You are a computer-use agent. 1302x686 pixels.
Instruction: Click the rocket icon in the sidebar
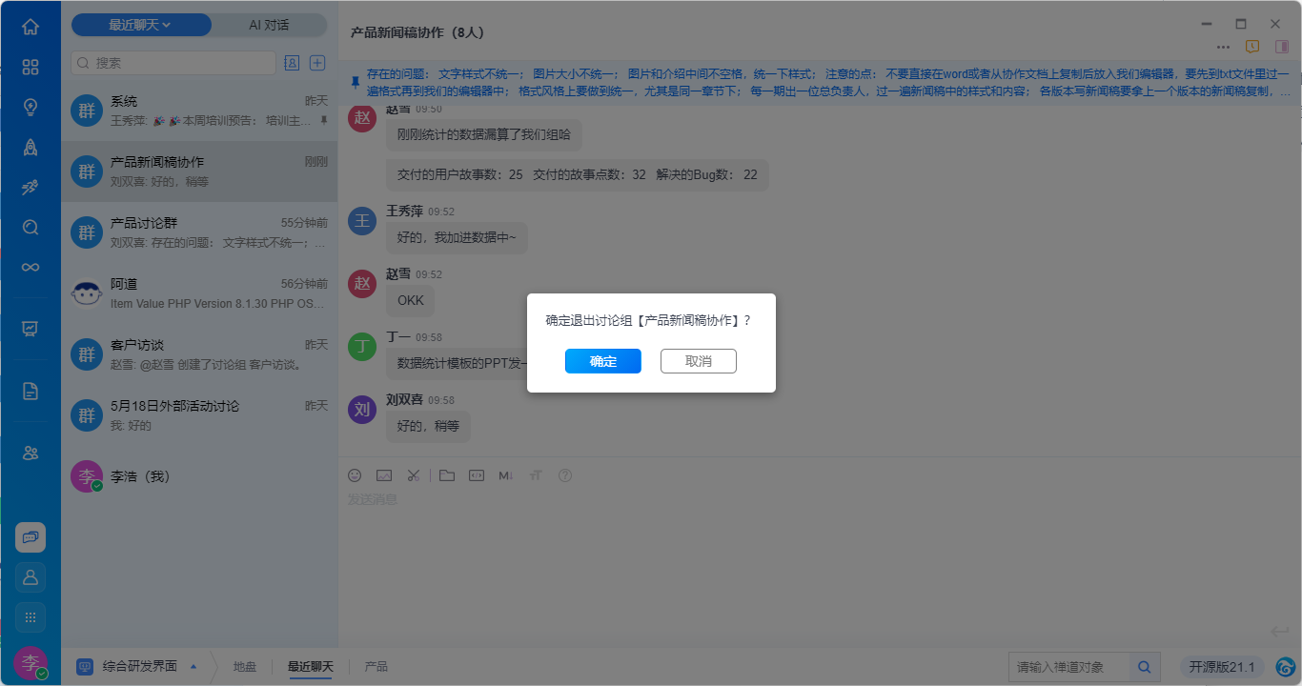[x=31, y=147]
